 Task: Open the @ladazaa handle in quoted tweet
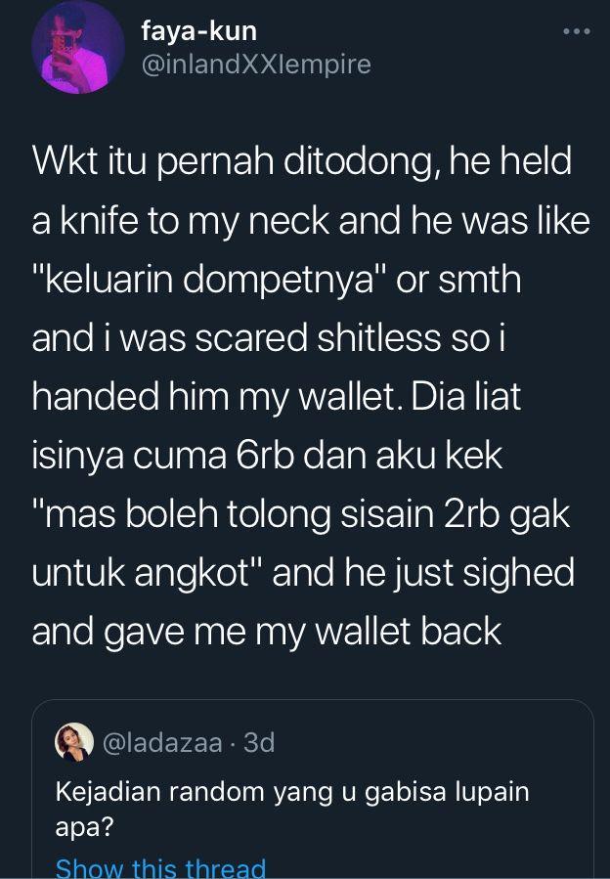click(x=162, y=743)
